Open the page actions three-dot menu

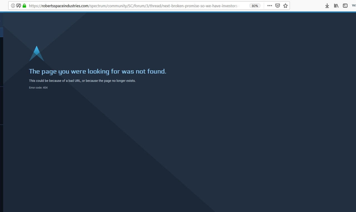[270, 6]
